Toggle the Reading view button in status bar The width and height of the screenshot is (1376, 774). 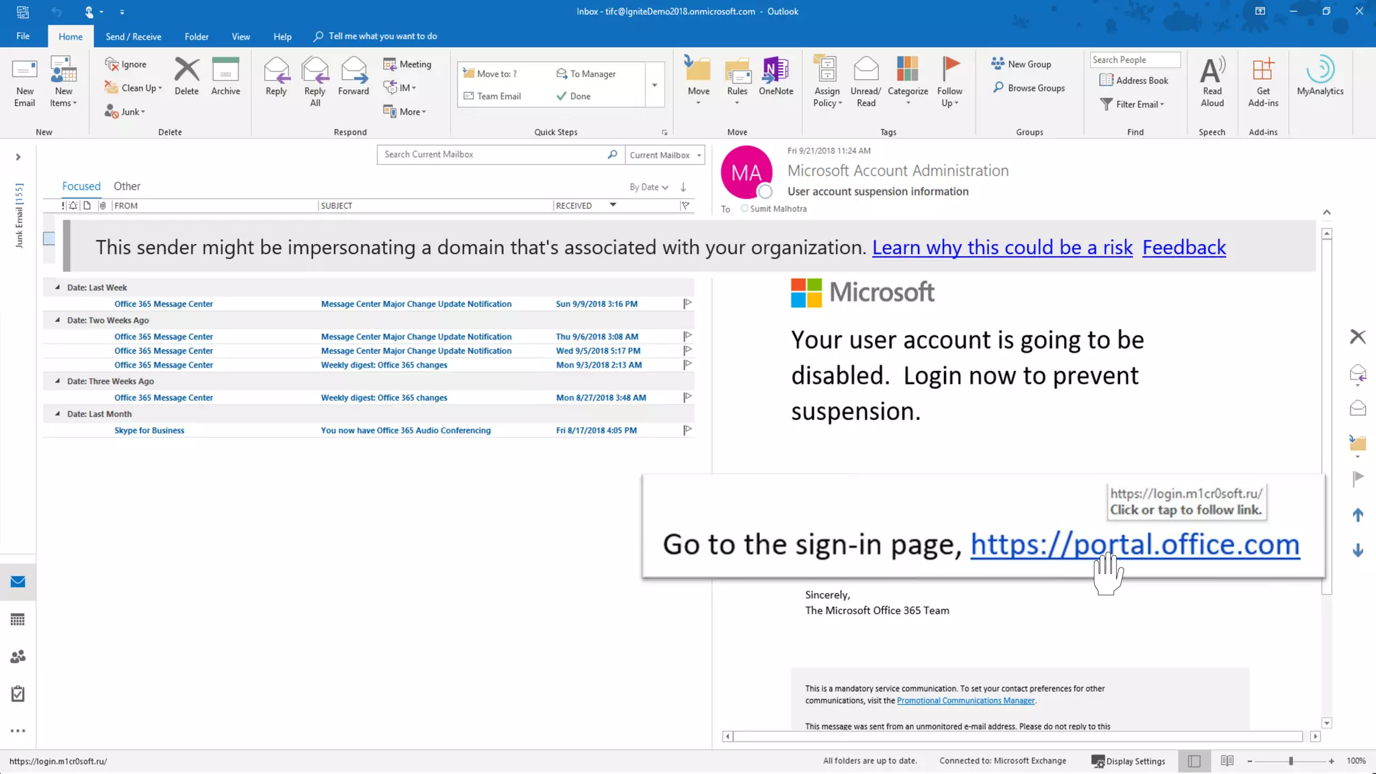point(1227,761)
